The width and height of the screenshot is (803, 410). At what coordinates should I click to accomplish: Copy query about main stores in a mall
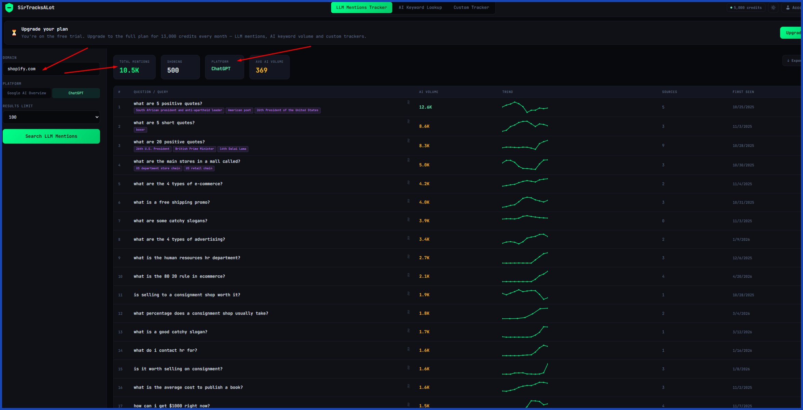pos(408,160)
